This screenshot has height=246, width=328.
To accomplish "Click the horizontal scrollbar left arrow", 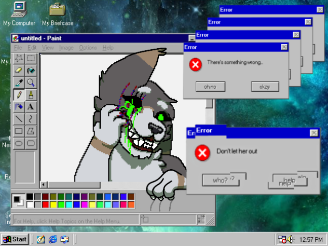I will (44, 185).
